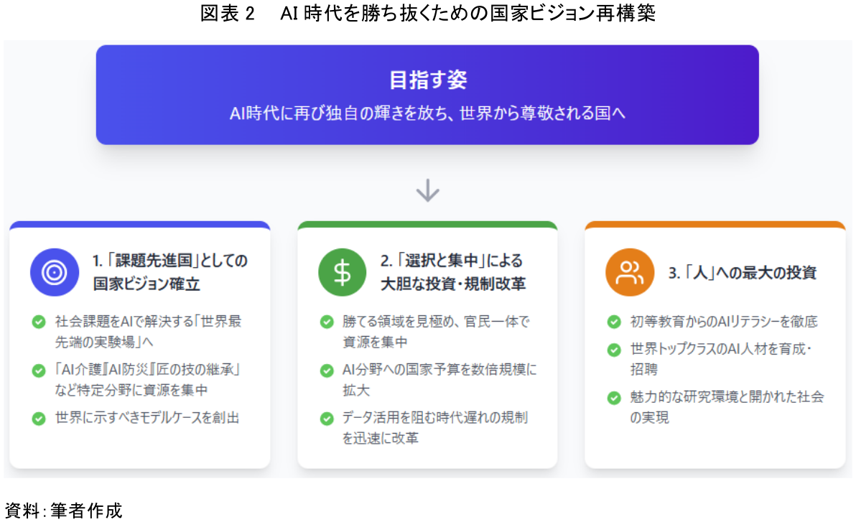
Task: Click the checkmark beside 勝てる領域を見極め
Action: tap(327, 322)
